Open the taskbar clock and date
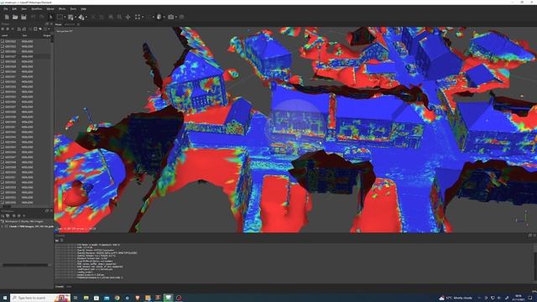 [519, 298]
